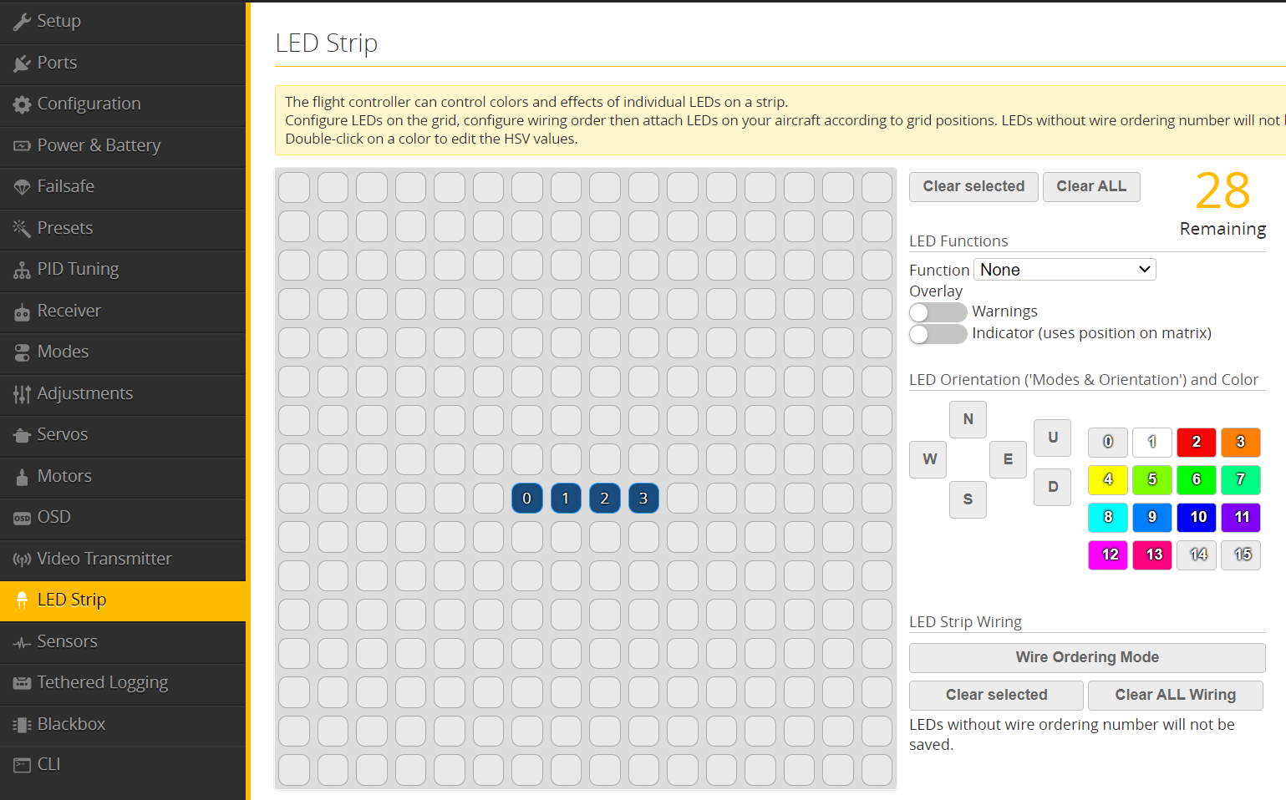Screen dimensions: 1286x800
Task: Toggle the Indicator overlay switch
Action: [938, 334]
